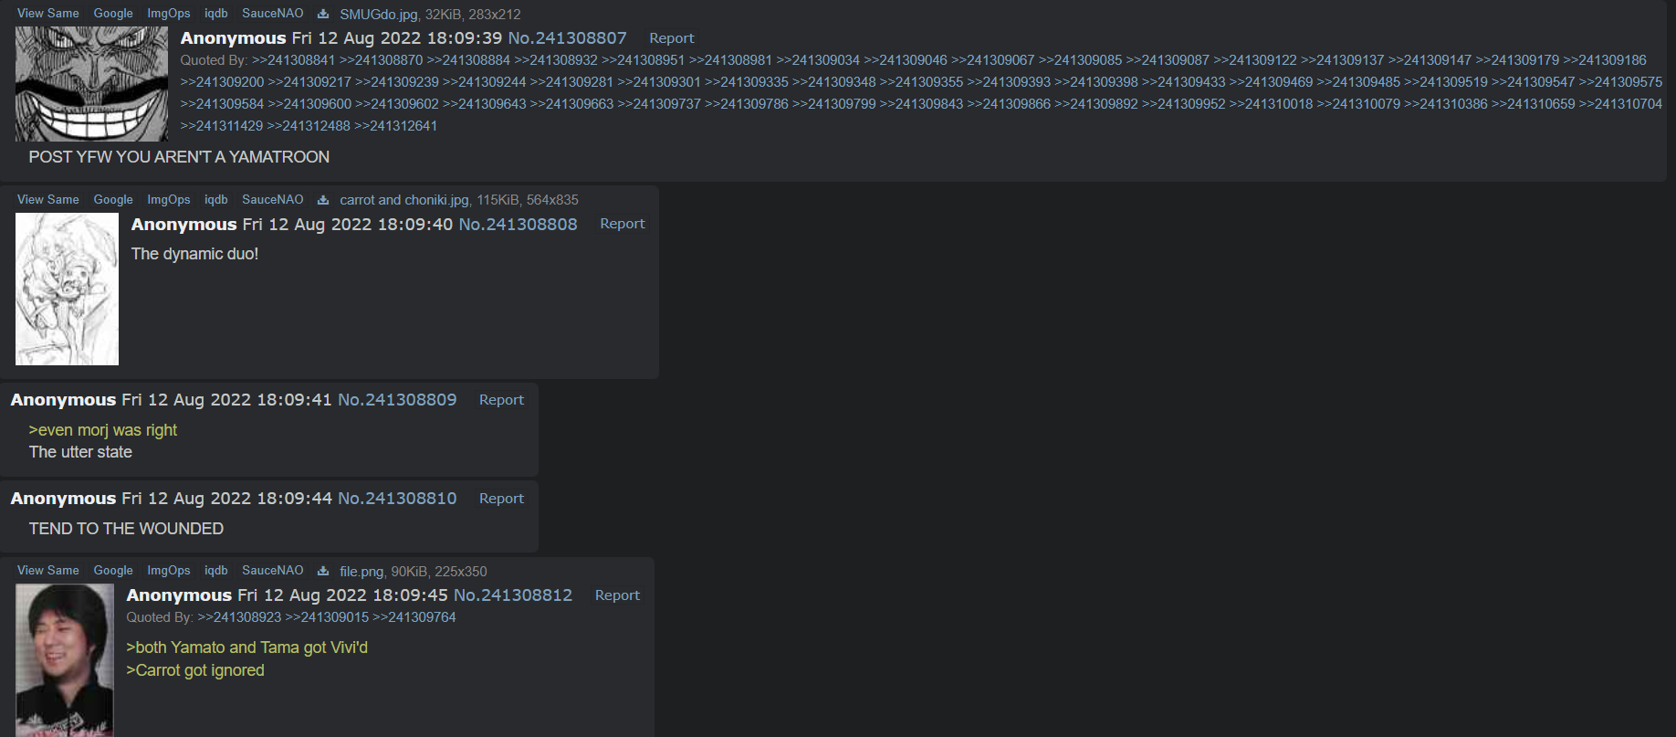Follow quote link >>241308841
Image resolution: width=1676 pixels, height=737 pixels.
[294, 60]
